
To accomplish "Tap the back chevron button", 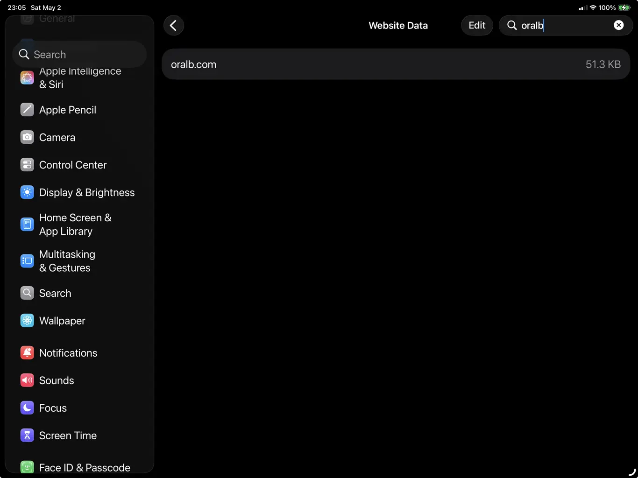I will click(x=174, y=25).
